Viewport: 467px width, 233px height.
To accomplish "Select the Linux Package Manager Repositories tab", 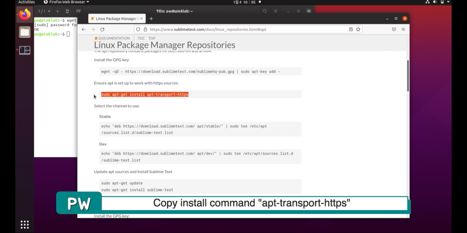I will click(117, 19).
